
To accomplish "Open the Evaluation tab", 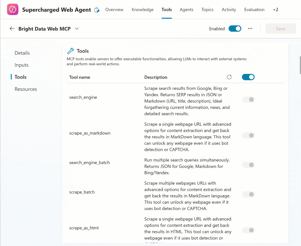I will pos(254,10).
